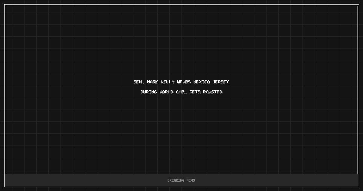The width and height of the screenshot is (363, 191).
Task: Click the gray footer banner bar
Action: pos(181,180)
